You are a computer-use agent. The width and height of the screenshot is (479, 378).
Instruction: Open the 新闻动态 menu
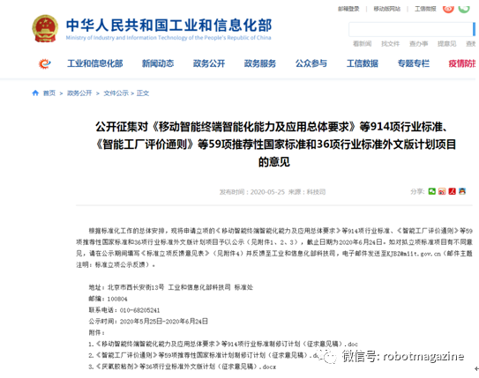pos(158,63)
